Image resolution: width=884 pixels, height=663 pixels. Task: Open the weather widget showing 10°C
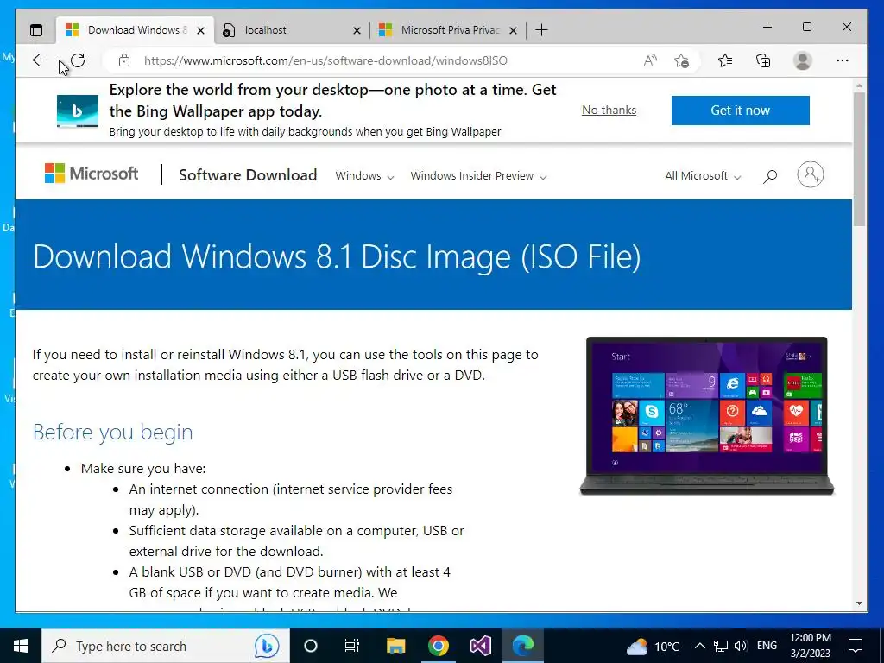653,646
